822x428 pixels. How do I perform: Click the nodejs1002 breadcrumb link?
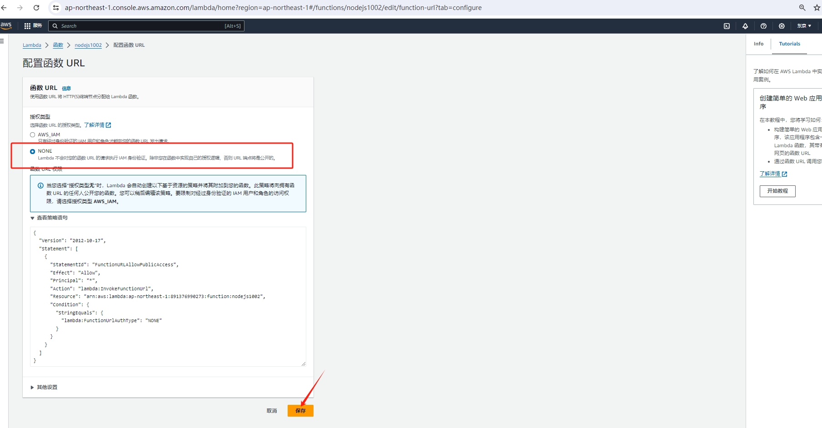88,45
